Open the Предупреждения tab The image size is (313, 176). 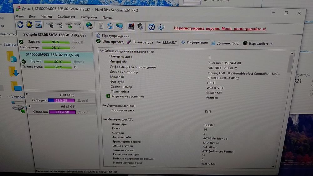(113, 36)
